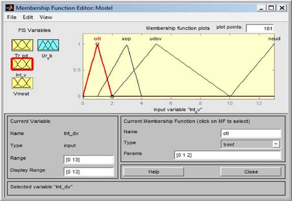Select the Int_v input variable icon
This screenshot has width=292, height=201.
click(x=22, y=64)
